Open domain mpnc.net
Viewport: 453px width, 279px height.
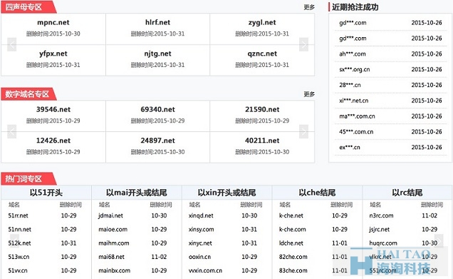(53, 22)
